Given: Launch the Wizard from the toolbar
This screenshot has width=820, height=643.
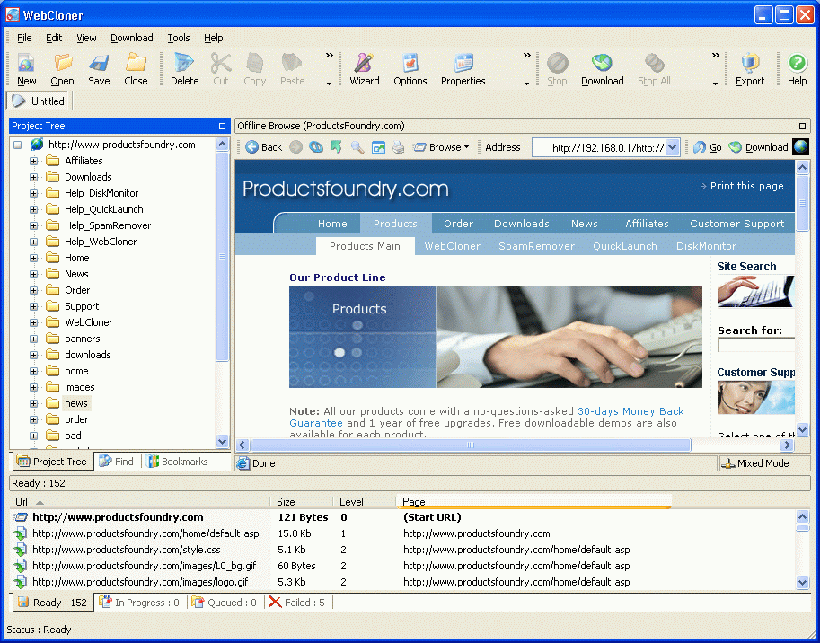Looking at the screenshot, I should click(364, 69).
